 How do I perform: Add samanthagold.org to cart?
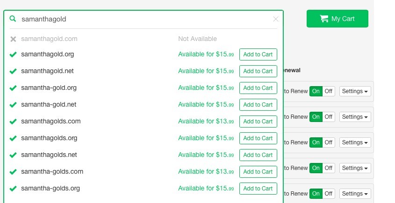coord(258,54)
